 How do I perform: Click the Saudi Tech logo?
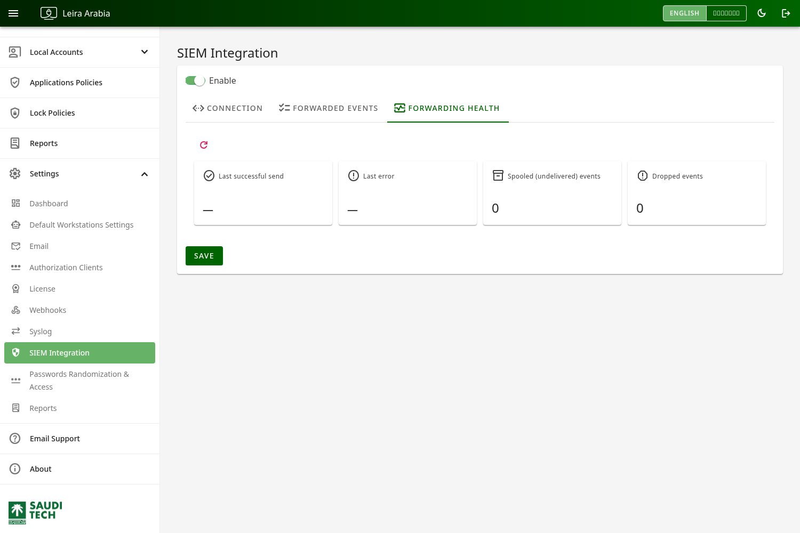35,513
